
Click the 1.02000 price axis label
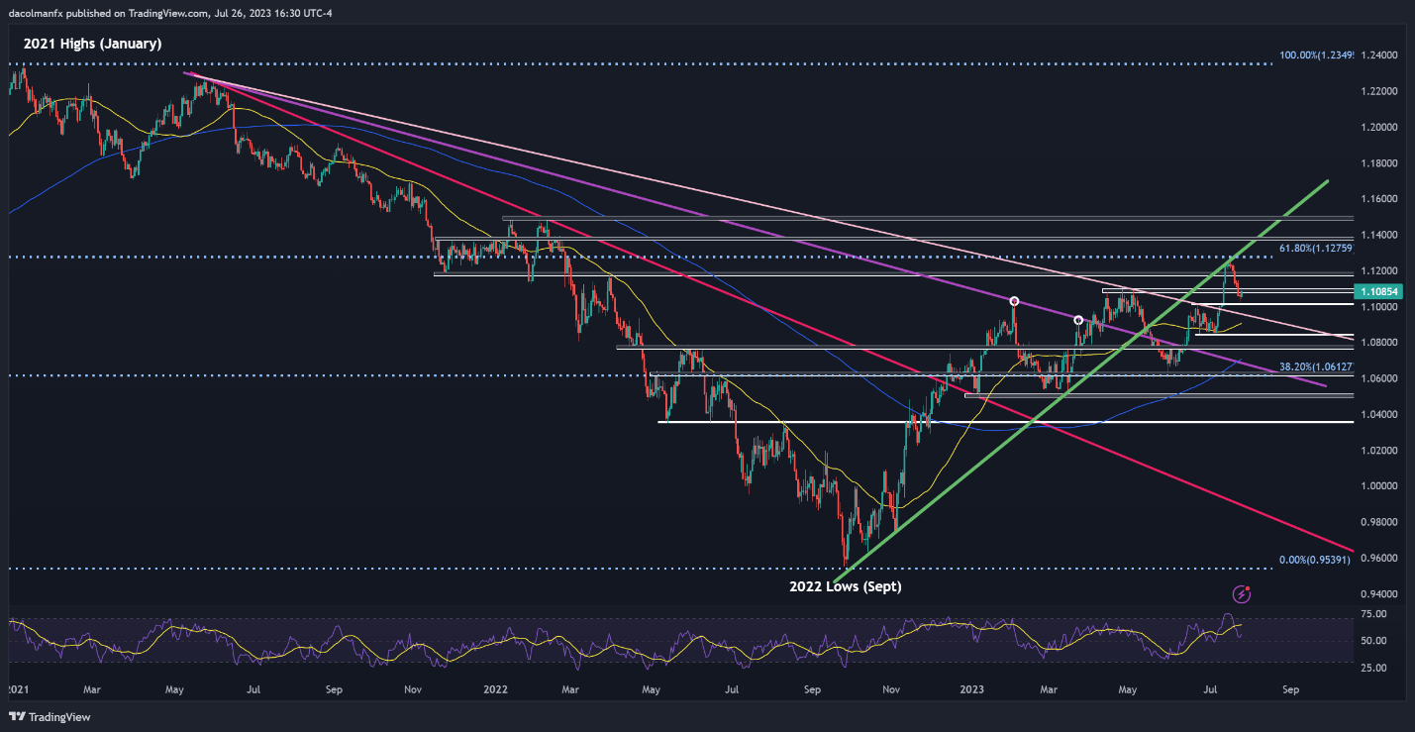coord(1381,451)
